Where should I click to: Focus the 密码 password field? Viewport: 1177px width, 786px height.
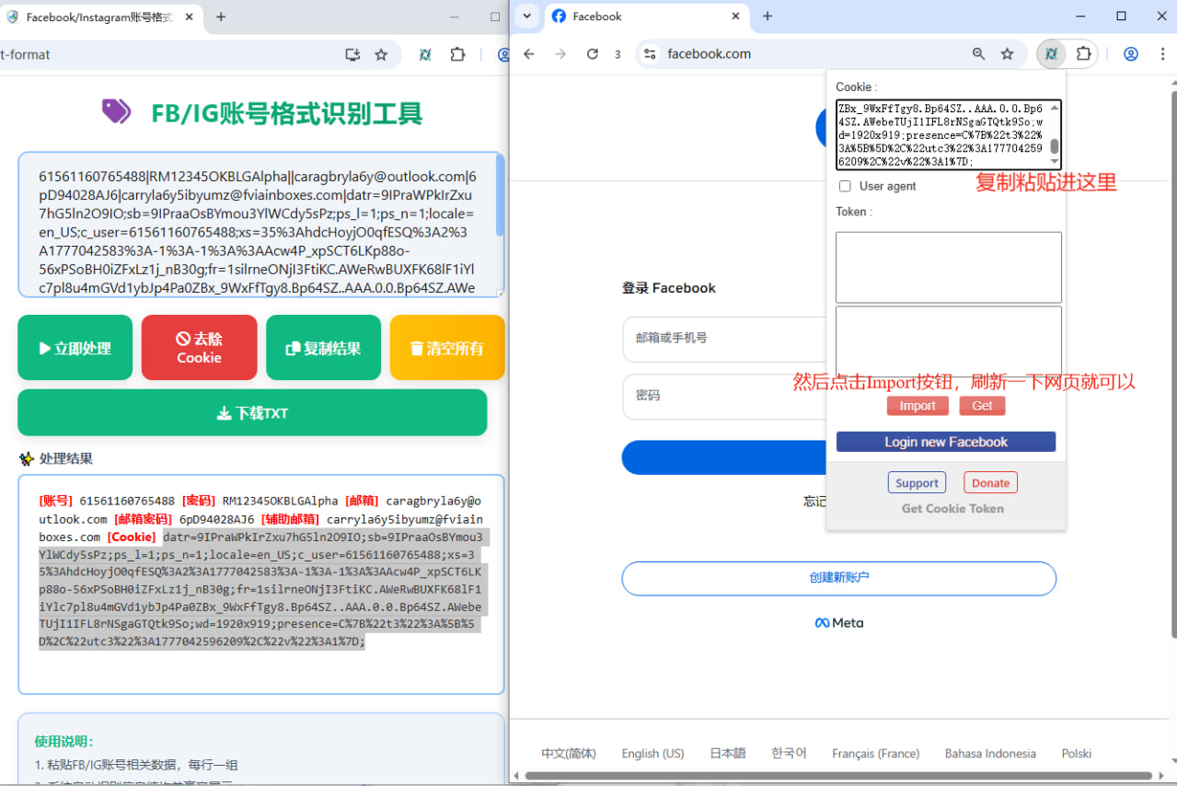(724, 397)
